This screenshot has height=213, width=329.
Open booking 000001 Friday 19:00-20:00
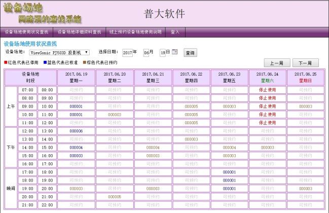pyautogui.click(x=229, y=189)
